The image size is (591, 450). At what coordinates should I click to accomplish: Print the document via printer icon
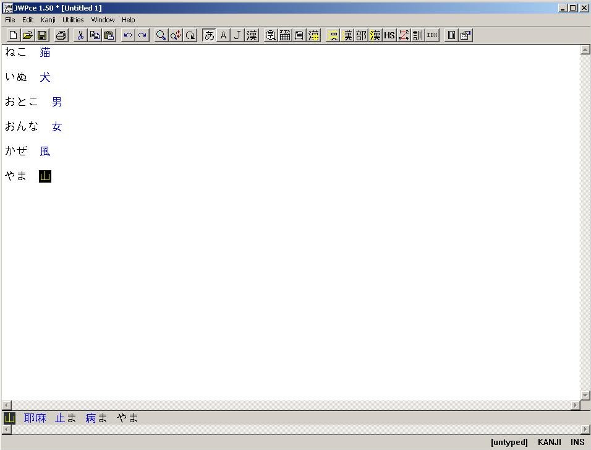61,35
